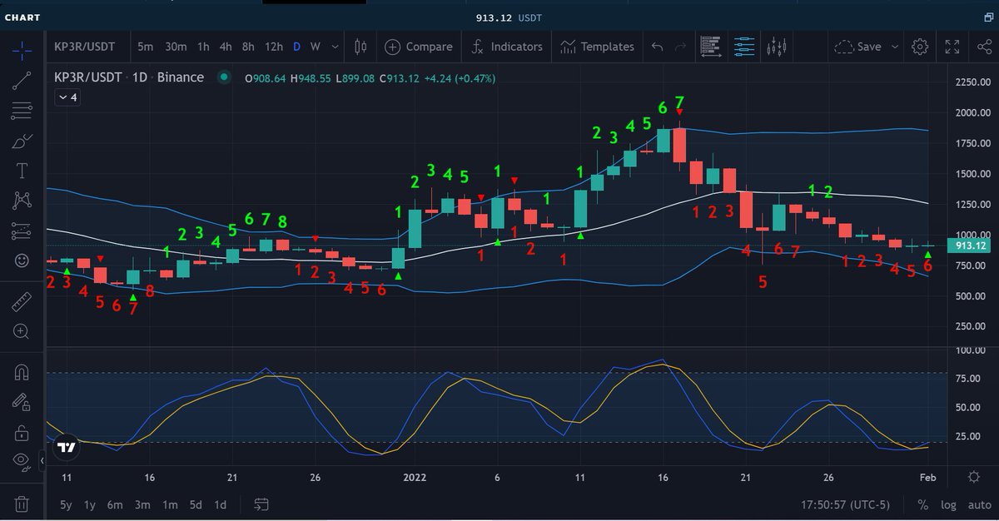The width and height of the screenshot is (999, 521).
Task: Undo the last chart action
Action: tap(657, 47)
